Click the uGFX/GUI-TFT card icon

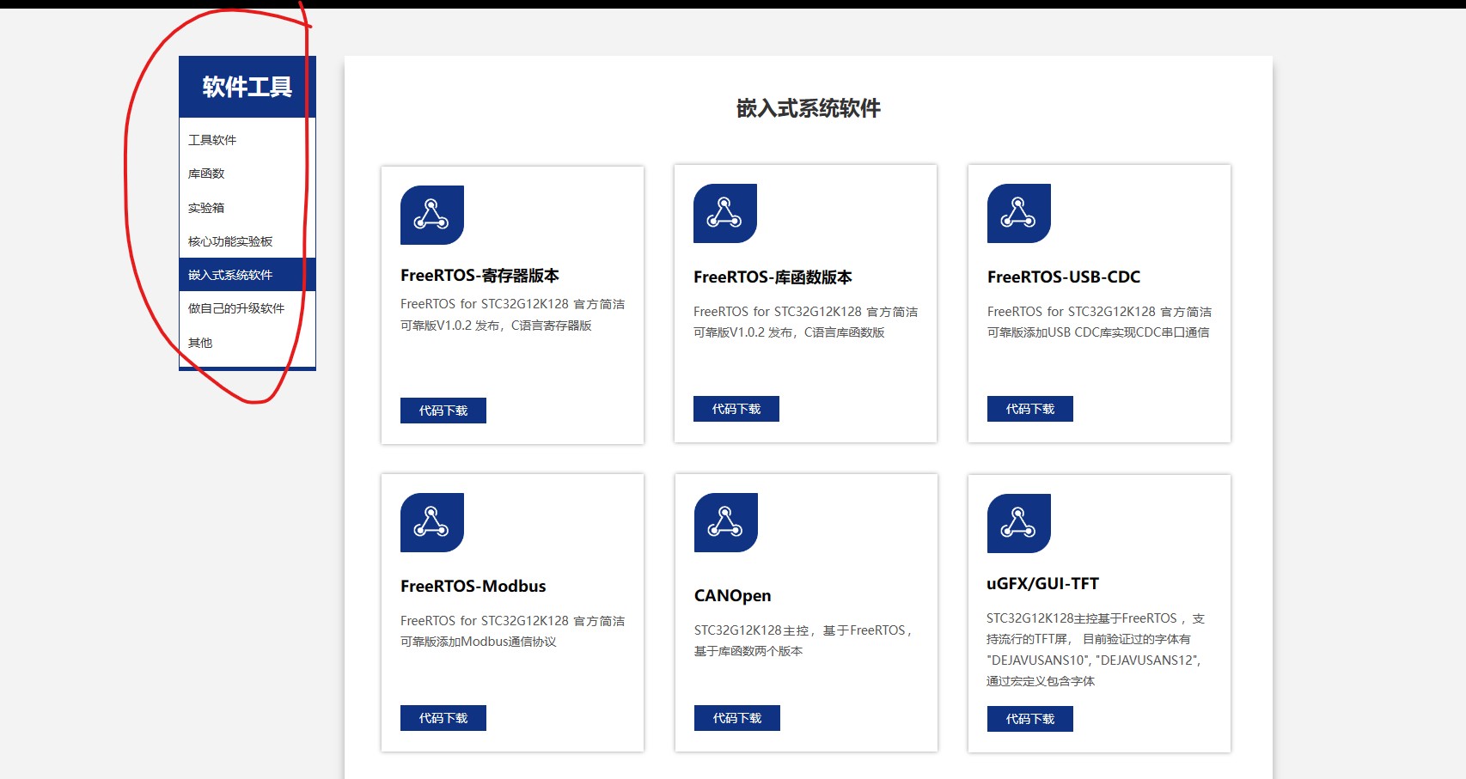pyautogui.click(x=1019, y=523)
